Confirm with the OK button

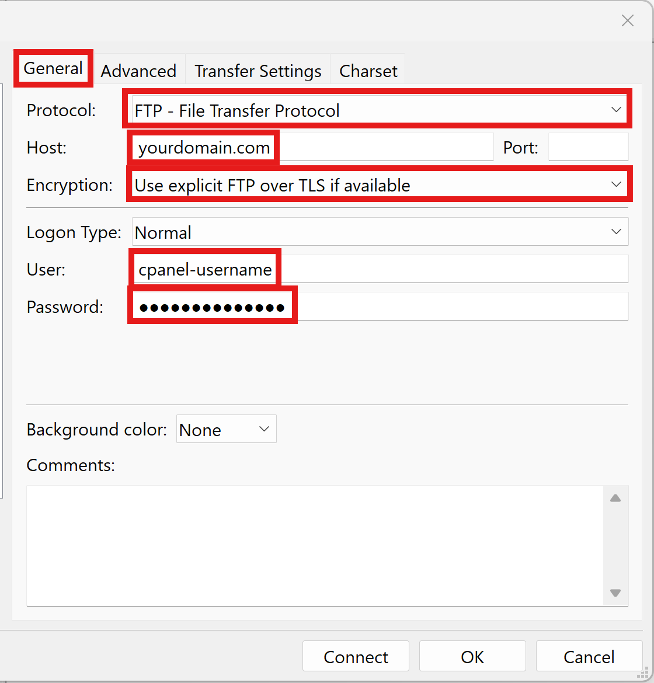pyautogui.click(x=472, y=657)
